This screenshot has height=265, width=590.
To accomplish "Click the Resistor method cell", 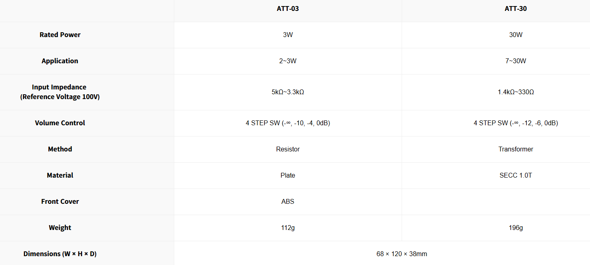I will click(x=288, y=149).
